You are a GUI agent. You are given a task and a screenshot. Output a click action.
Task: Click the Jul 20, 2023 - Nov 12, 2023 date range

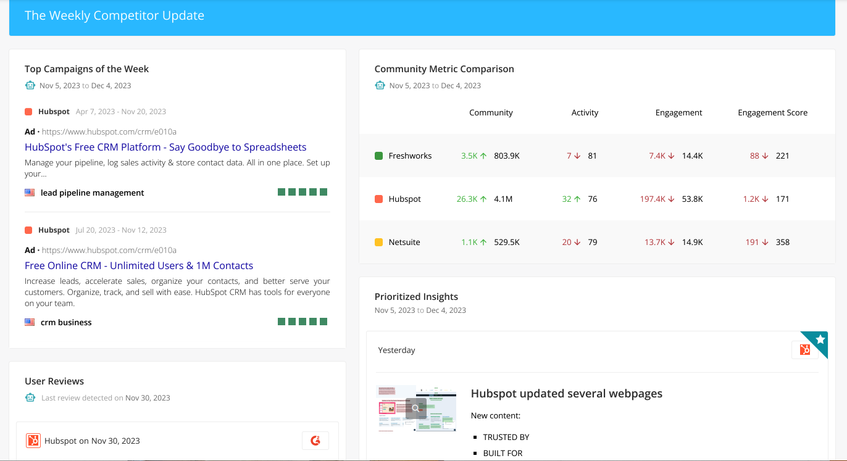pos(121,230)
